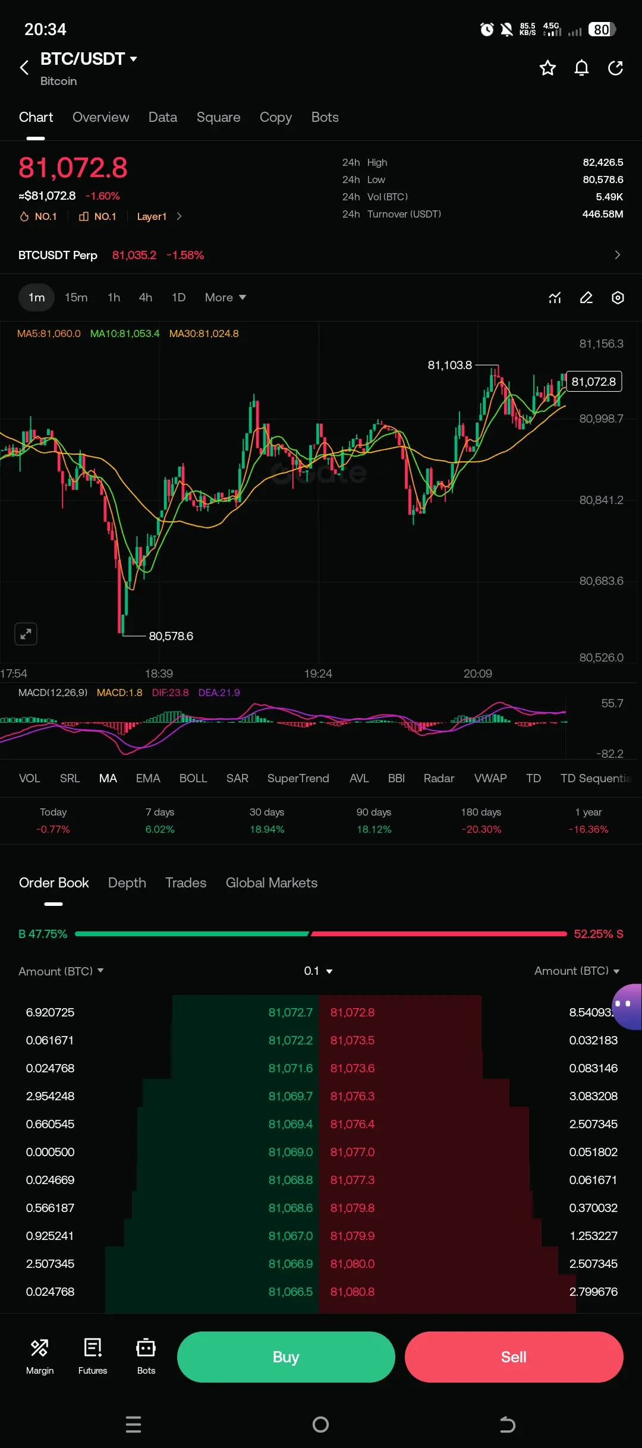Switch to the Bots tab at top

(325, 117)
